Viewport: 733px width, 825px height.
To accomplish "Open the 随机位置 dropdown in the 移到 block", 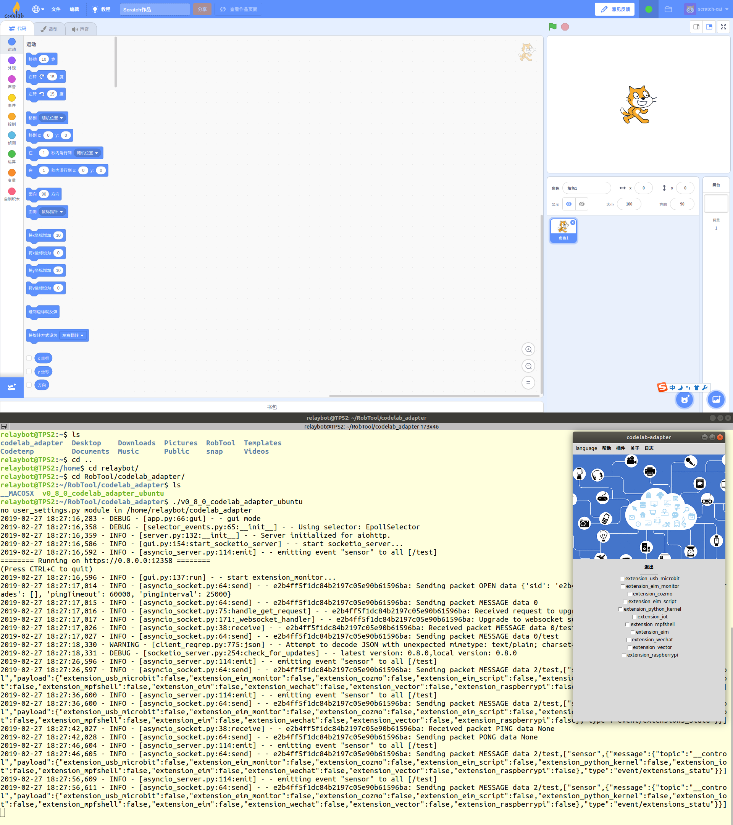I will [53, 118].
